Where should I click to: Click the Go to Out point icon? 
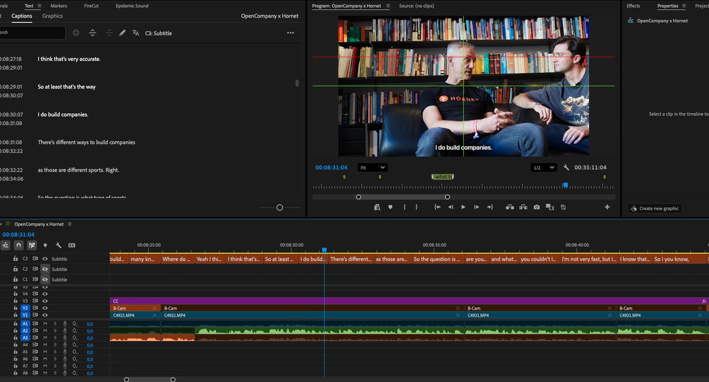[490, 207]
